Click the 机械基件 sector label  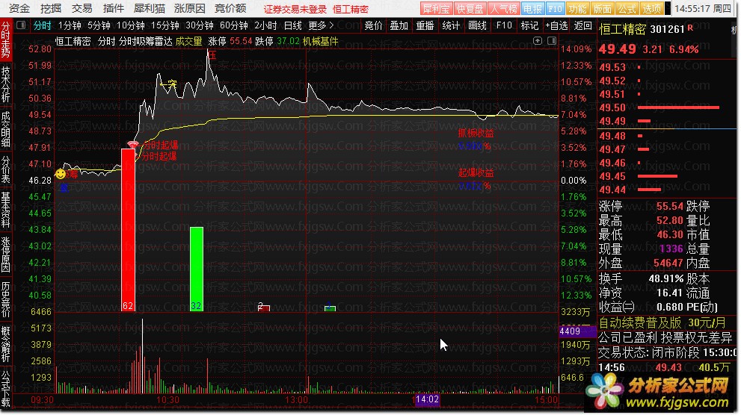[321, 42]
